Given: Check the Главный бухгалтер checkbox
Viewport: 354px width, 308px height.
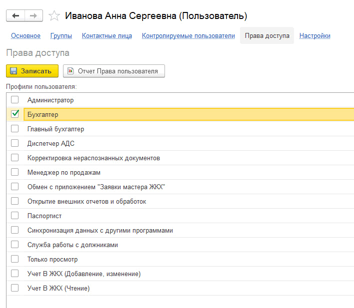Looking at the screenshot, I should 15,129.
